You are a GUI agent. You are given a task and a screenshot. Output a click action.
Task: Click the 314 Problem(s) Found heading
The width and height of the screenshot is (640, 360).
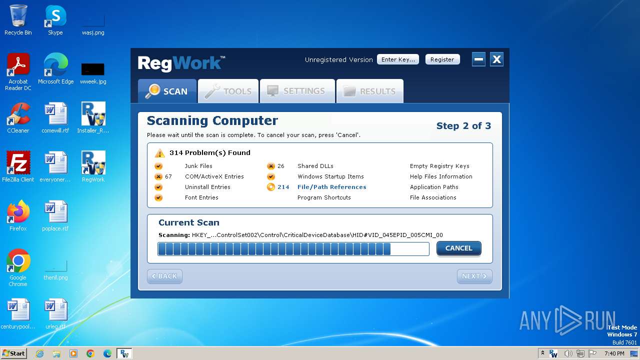[210, 153]
